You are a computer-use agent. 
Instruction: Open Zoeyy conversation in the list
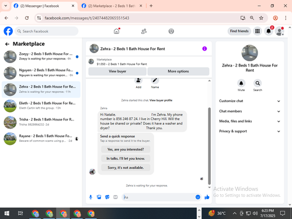pyautogui.click(x=41, y=57)
